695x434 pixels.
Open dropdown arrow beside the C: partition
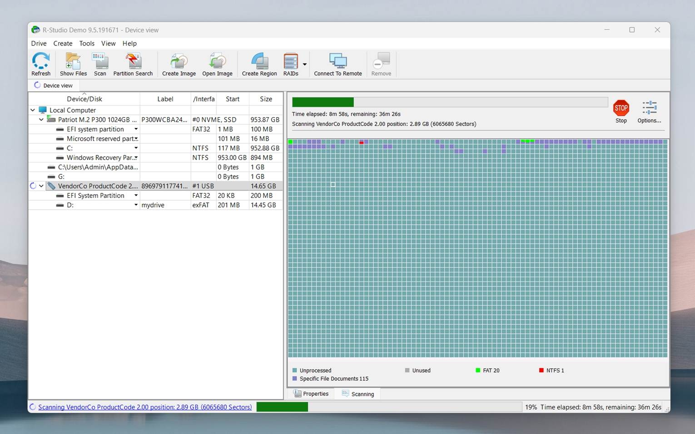point(136,148)
